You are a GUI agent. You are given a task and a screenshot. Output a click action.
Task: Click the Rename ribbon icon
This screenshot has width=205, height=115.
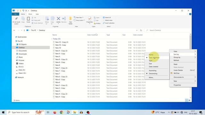(x=64, y=20)
